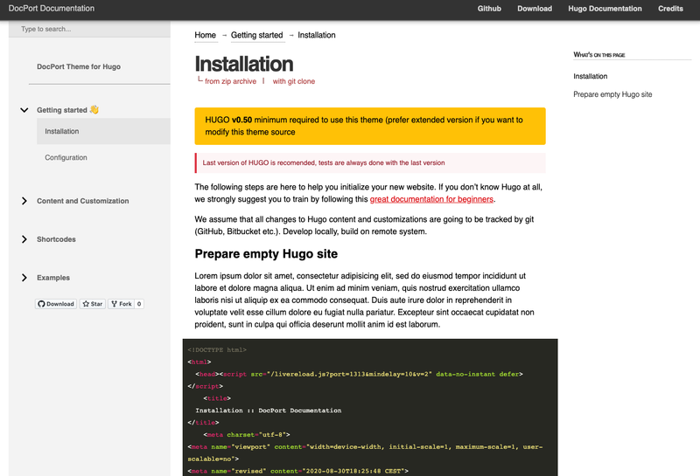Expand the Examples section chevron
The image size is (700, 476).
coord(24,278)
